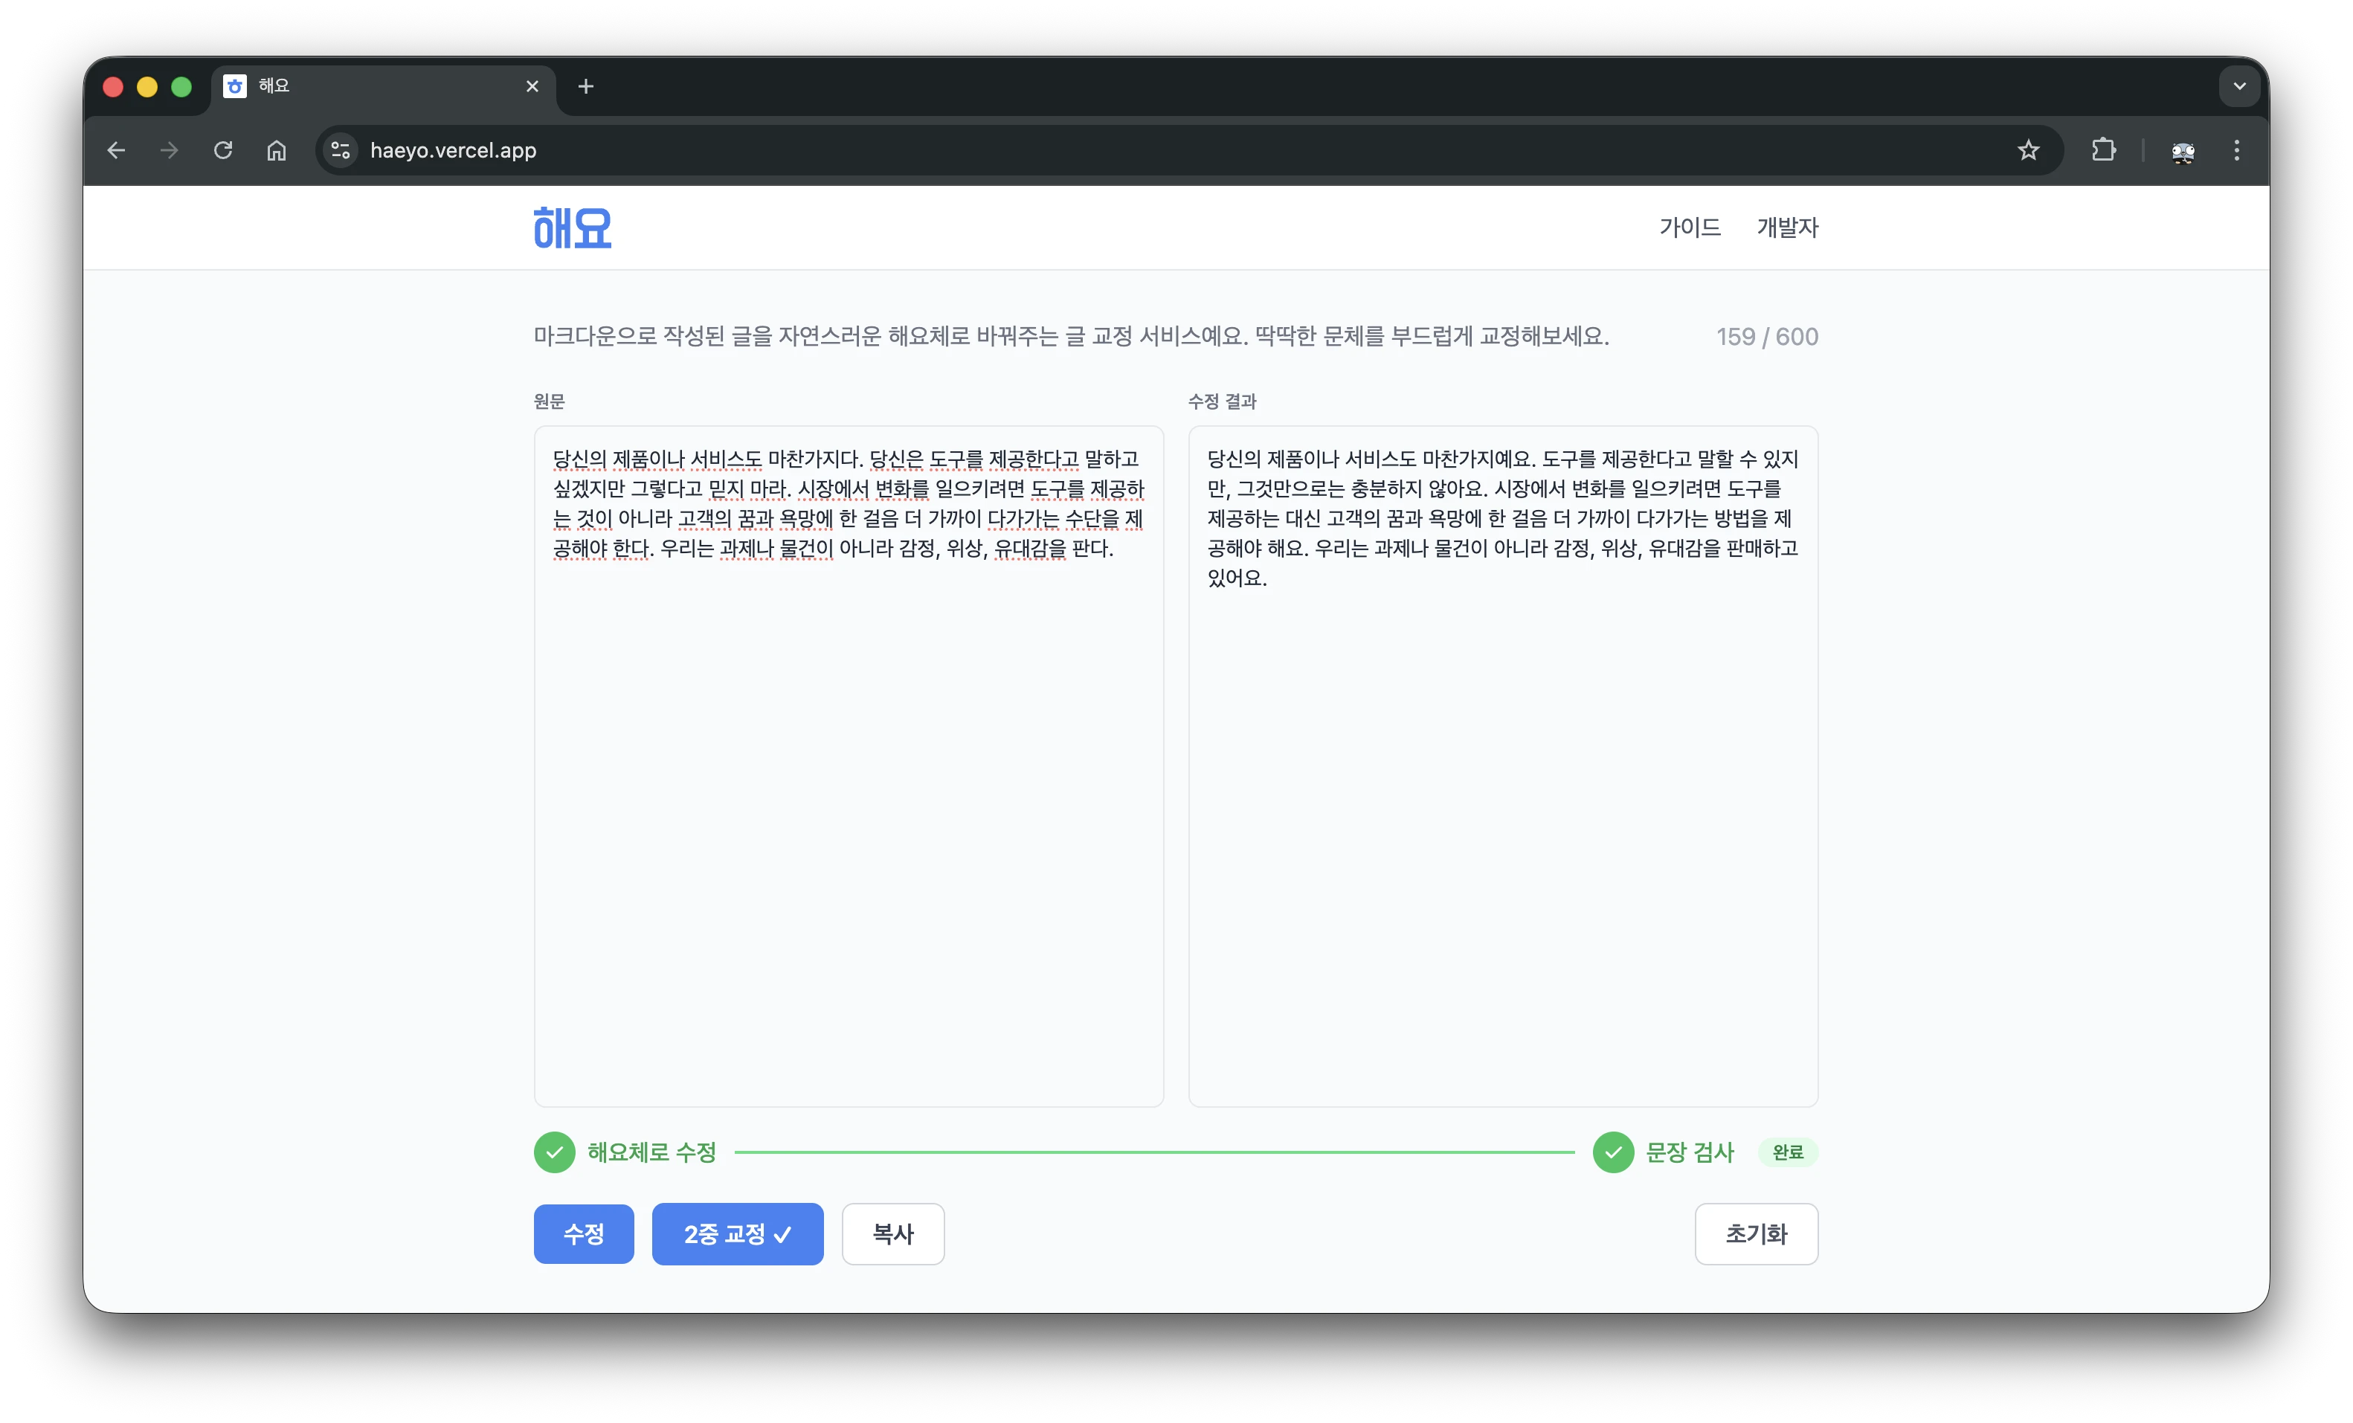Open site permission settings in address bar

[x=340, y=150]
